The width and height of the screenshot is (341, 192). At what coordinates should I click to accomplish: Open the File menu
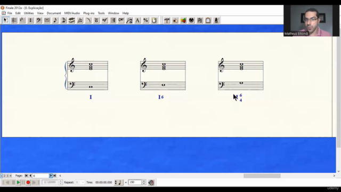[10, 13]
